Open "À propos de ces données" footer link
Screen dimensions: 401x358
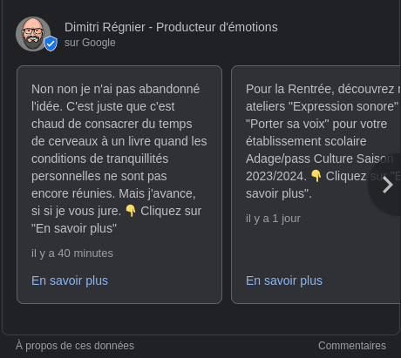pyautogui.click(x=75, y=346)
